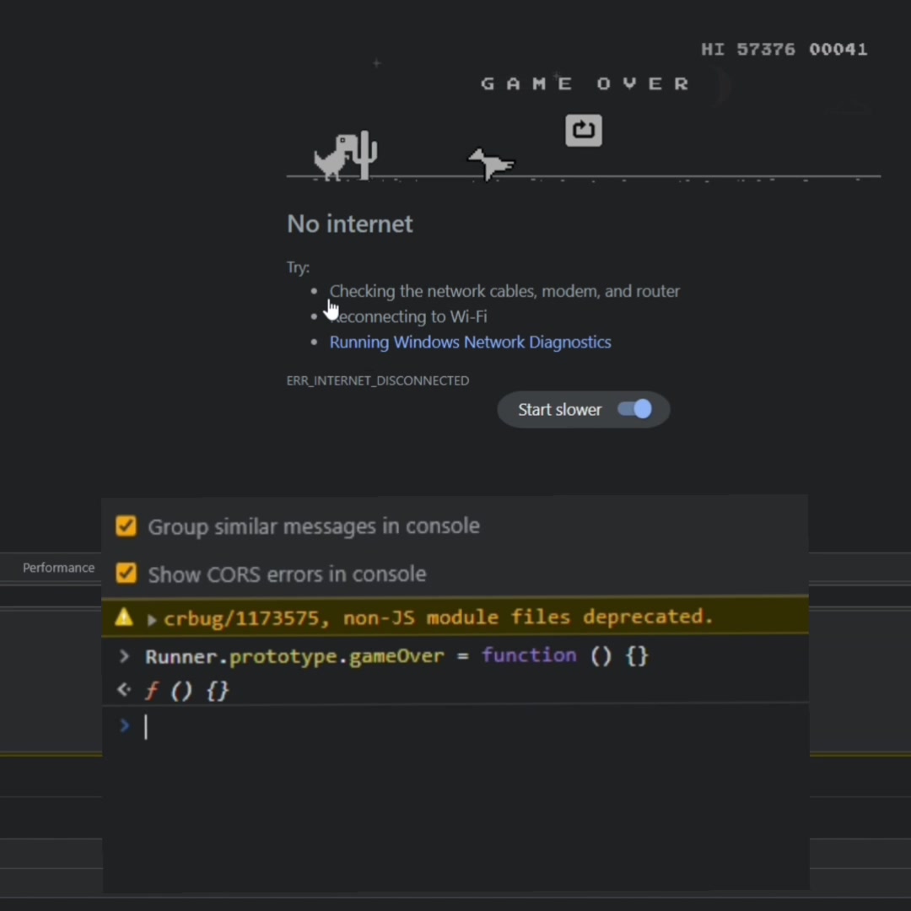Expand the crbug/1173575 warning message
The image size is (911, 911).
click(152, 619)
